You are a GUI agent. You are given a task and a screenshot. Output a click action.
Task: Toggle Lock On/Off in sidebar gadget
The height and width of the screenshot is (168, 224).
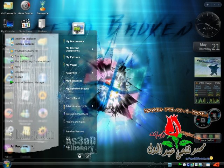click(208, 141)
